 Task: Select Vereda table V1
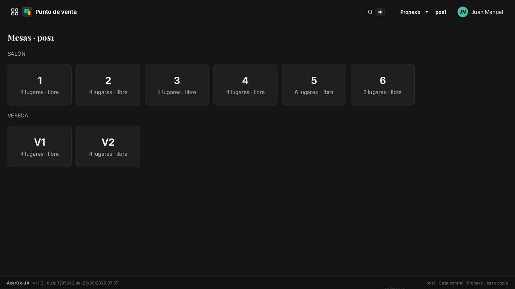40,146
